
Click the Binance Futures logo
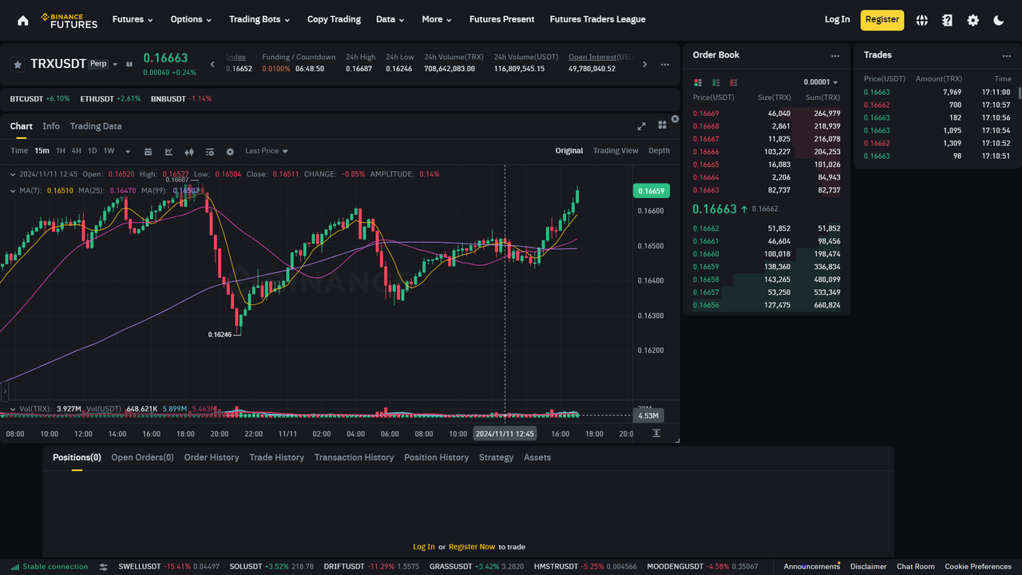tap(69, 20)
